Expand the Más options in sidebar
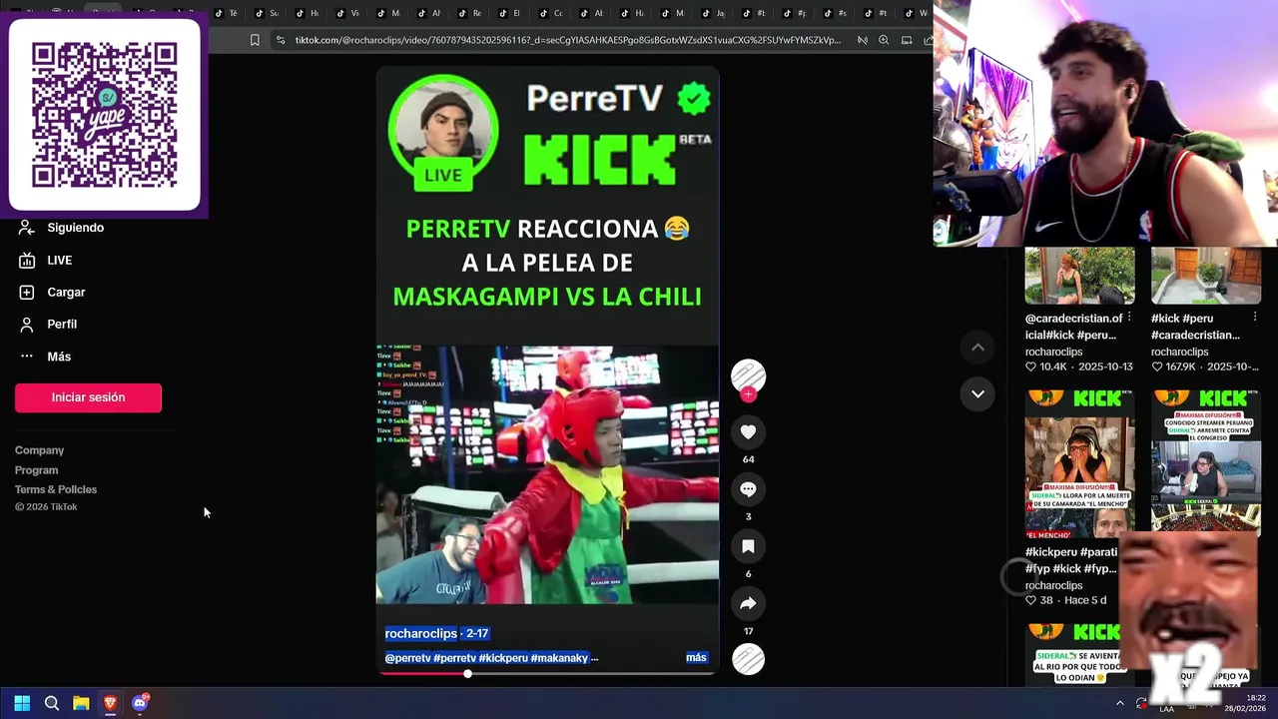1278x719 pixels. pyautogui.click(x=45, y=357)
